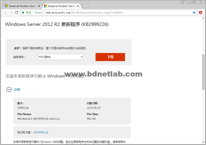The height and width of the screenshot is (145, 206).
Task: Bookmark this page with the star icon
Action: (194, 13)
